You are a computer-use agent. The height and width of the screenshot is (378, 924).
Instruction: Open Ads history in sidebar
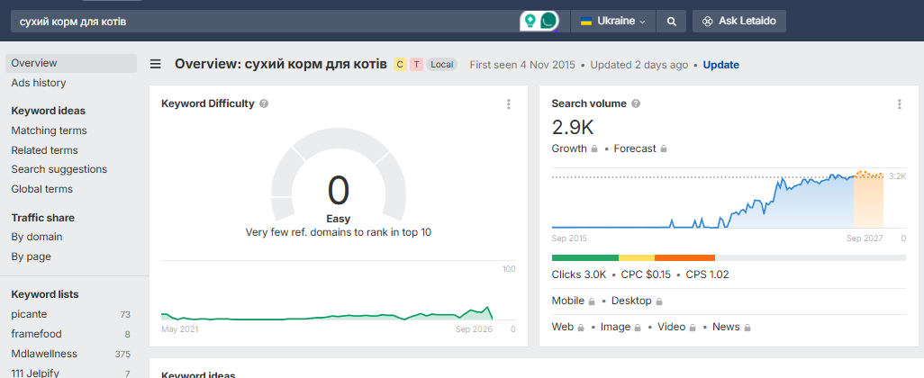point(39,83)
